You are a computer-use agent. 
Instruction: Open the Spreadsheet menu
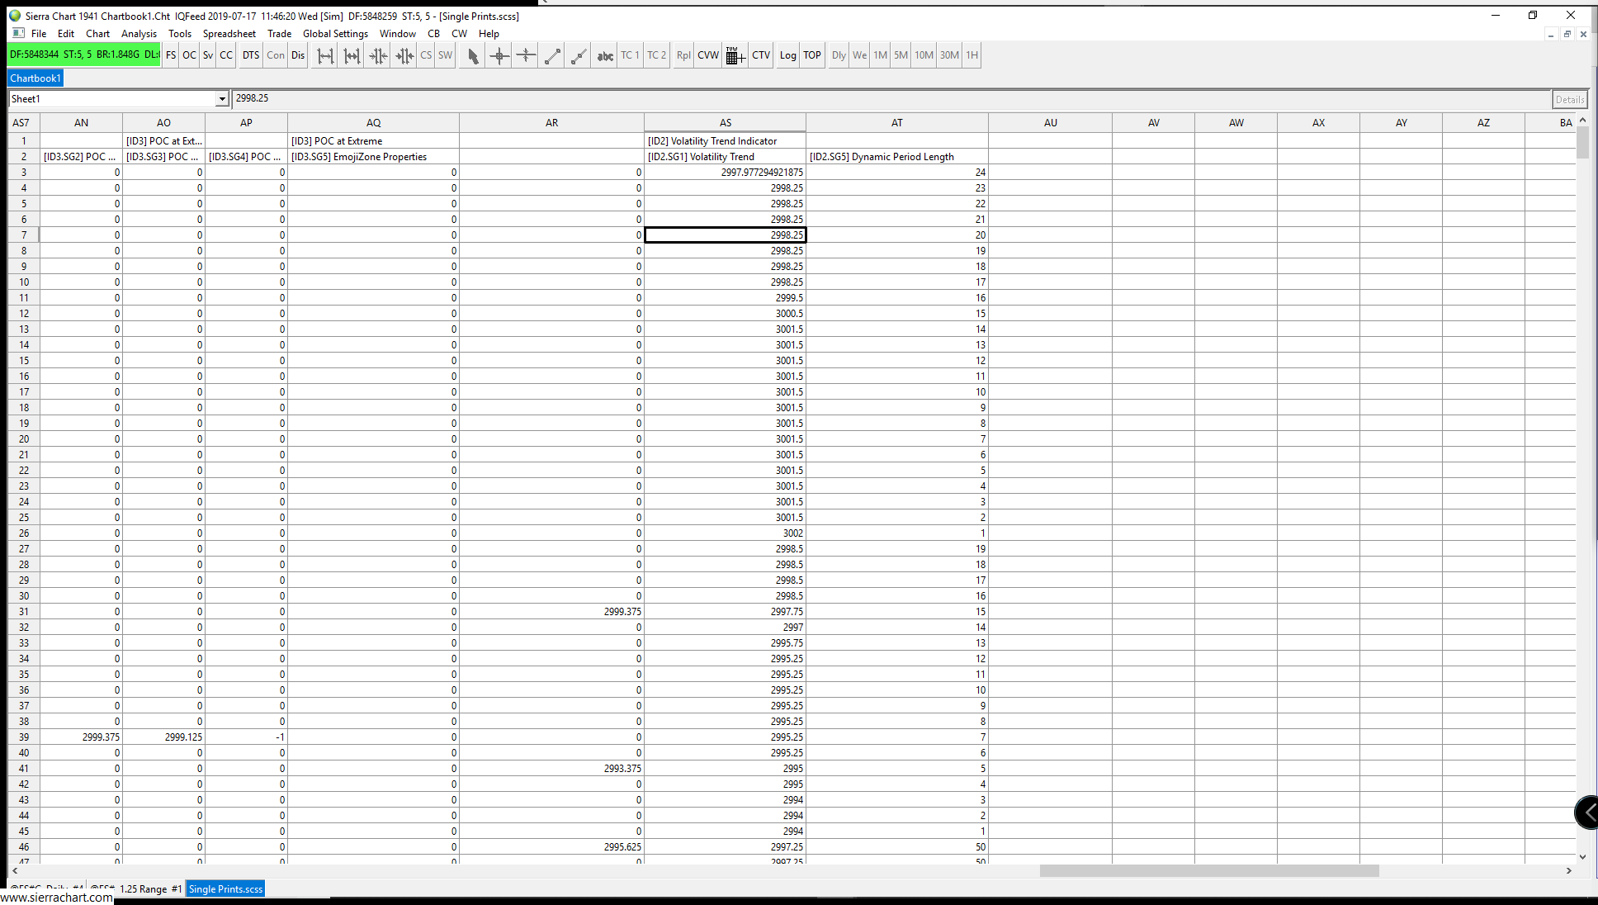pyautogui.click(x=229, y=34)
